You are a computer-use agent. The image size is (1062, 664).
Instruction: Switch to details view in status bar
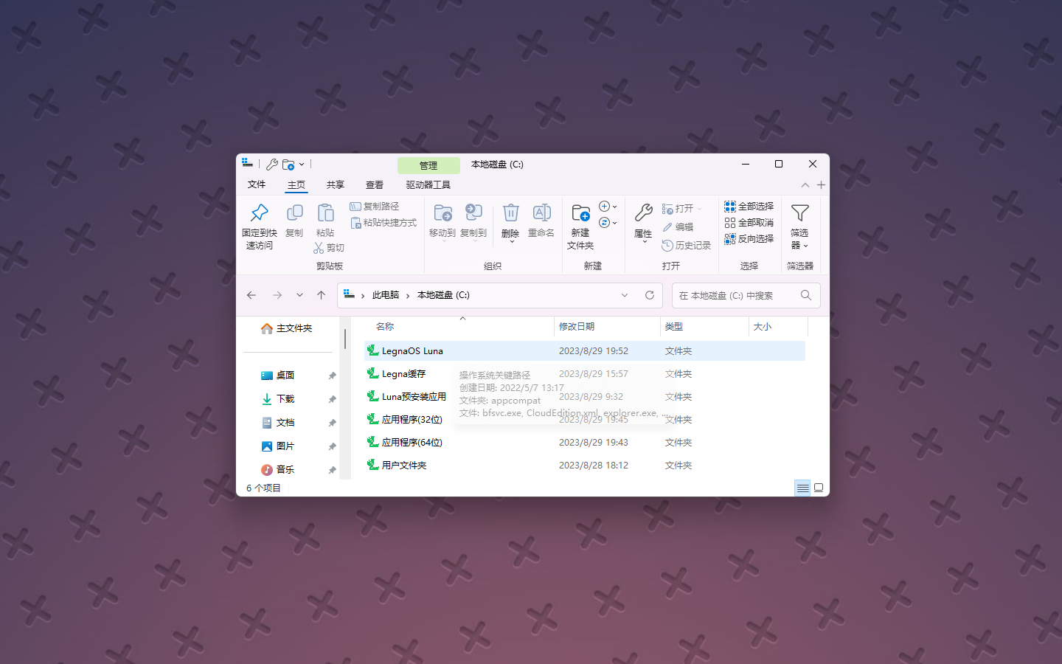pos(802,488)
